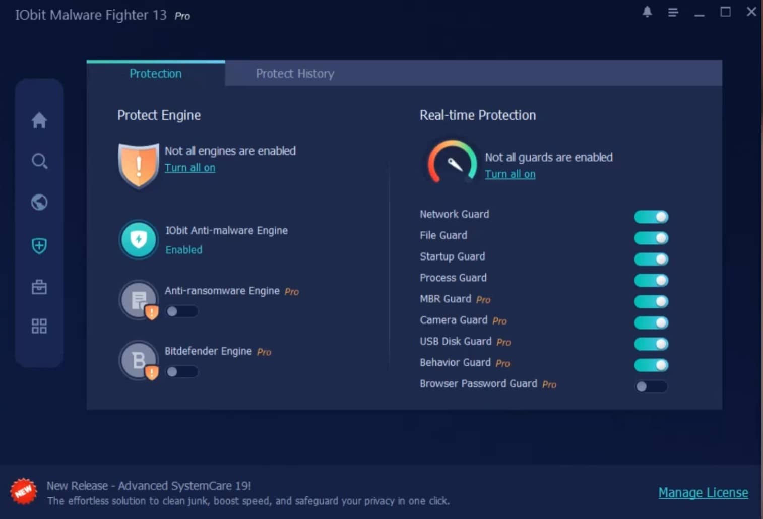763x519 pixels.
Task: Open the Toolbox from the sidebar
Action: tap(39, 286)
